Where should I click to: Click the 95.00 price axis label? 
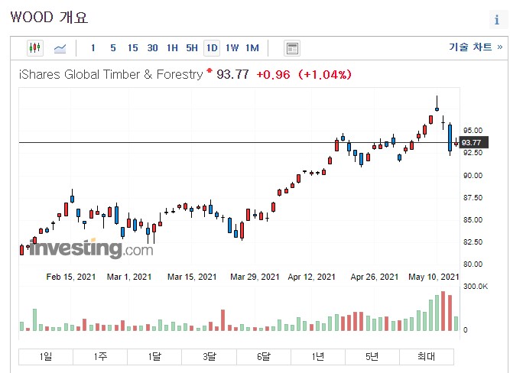coord(473,131)
